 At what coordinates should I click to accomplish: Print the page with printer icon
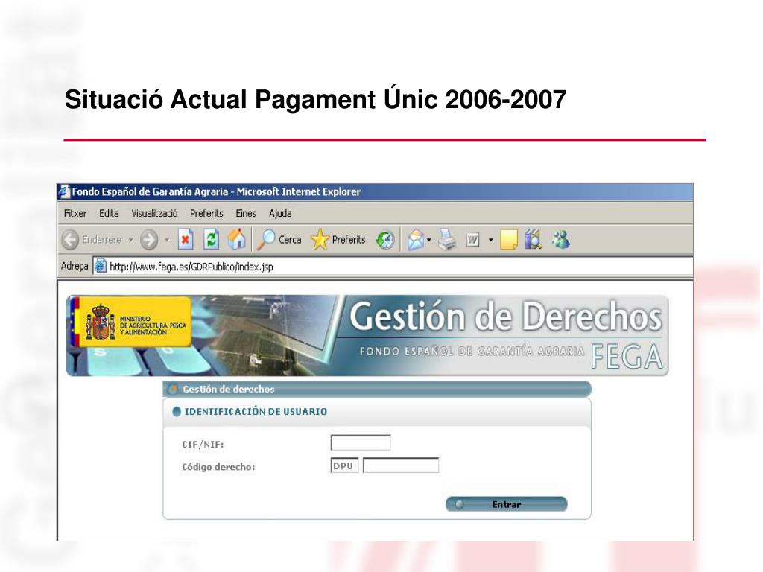(x=447, y=239)
